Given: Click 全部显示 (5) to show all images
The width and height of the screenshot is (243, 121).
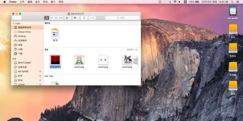Looking at the screenshot, I should (x=132, y=50).
